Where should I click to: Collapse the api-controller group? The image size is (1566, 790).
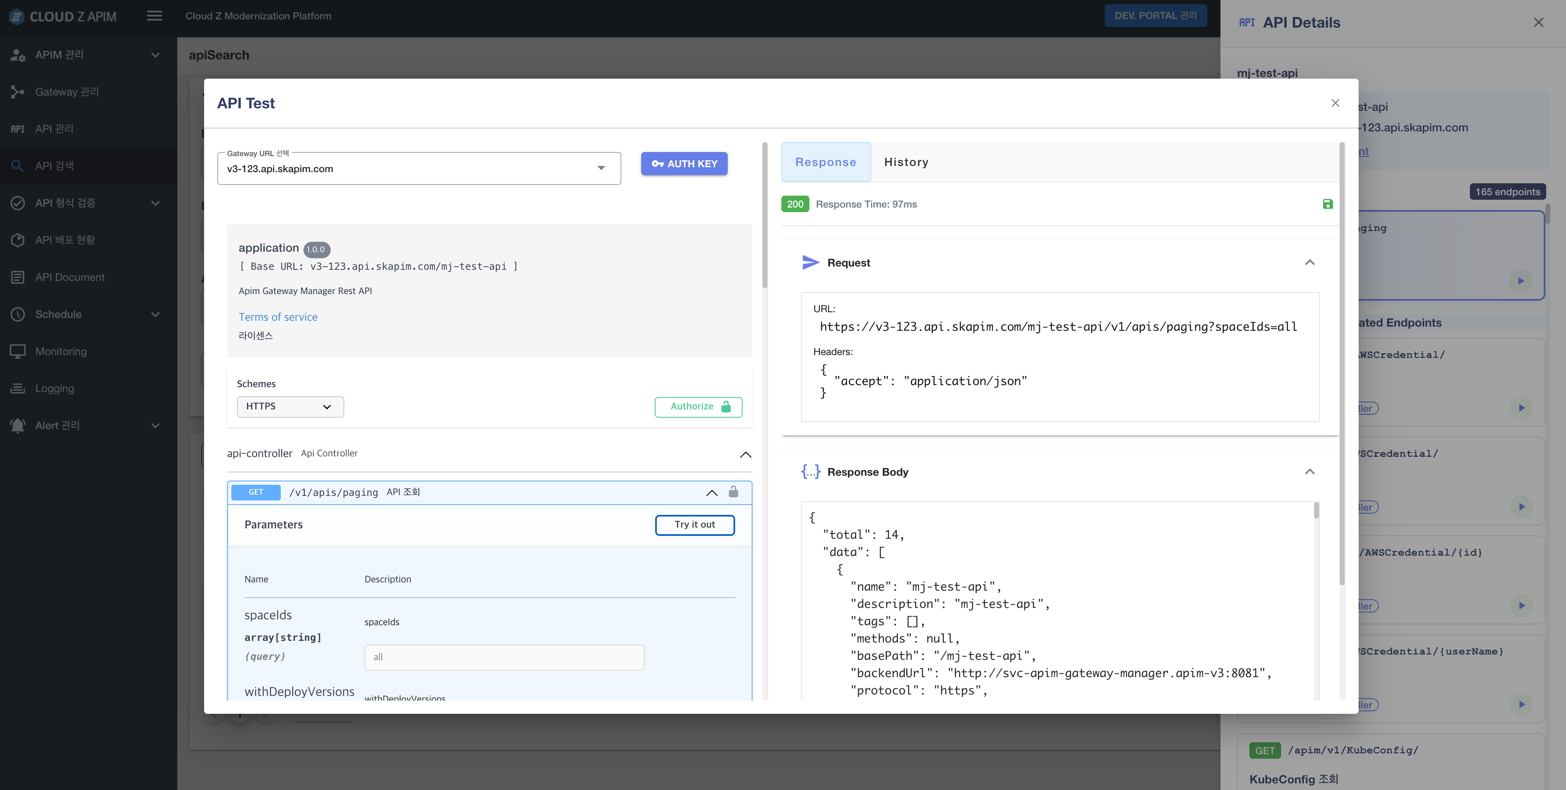click(745, 454)
